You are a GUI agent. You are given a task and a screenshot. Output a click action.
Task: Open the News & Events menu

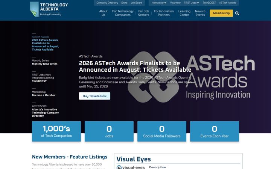pyautogui.click(x=200, y=13)
